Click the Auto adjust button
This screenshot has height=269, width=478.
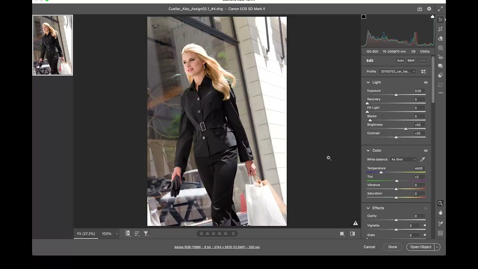[x=400, y=61]
